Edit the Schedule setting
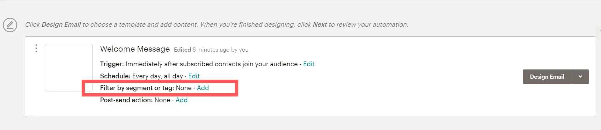Viewport: 601px width, 130px height. pyautogui.click(x=194, y=76)
